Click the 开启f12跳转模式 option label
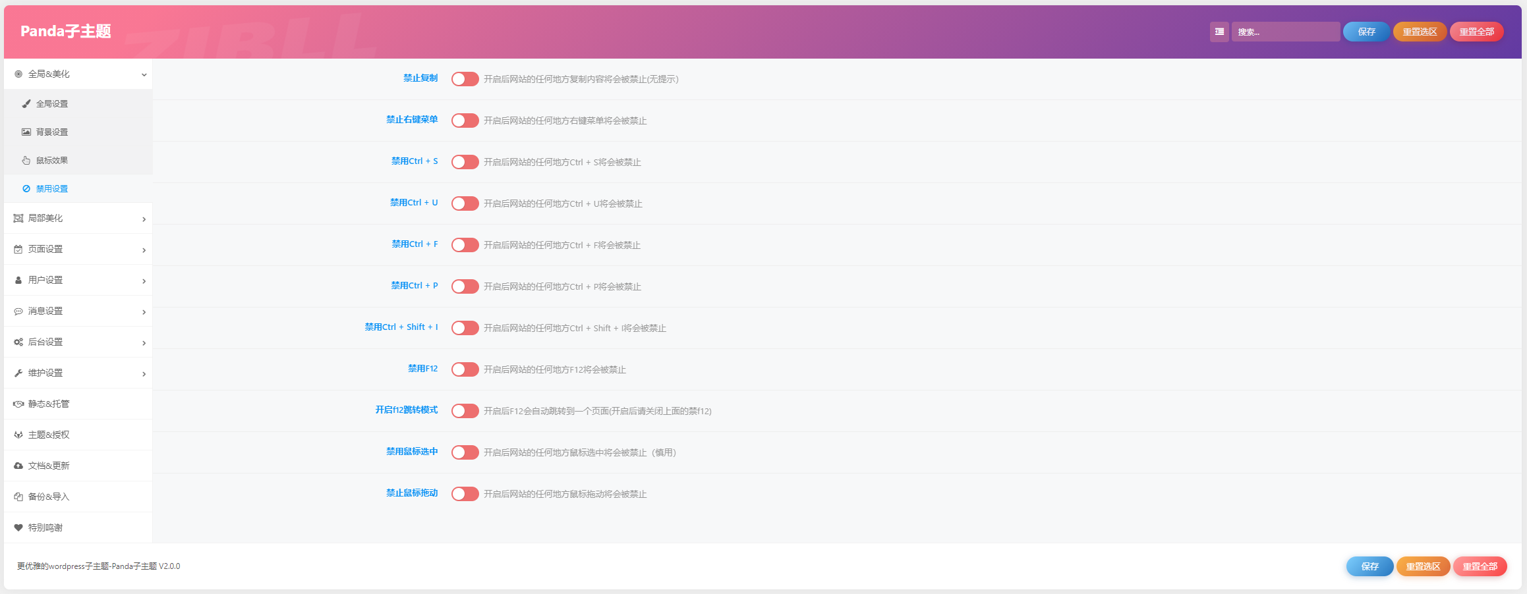This screenshot has height=594, width=1527. [x=407, y=410]
